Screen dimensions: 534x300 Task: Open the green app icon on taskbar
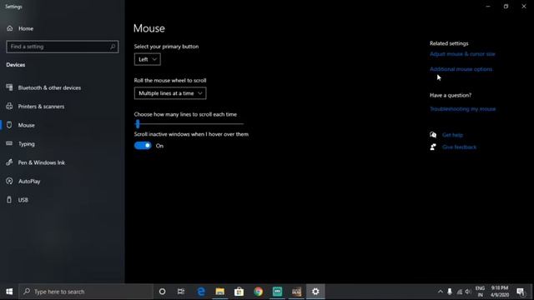pyautogui.click(x=277, y=292)
